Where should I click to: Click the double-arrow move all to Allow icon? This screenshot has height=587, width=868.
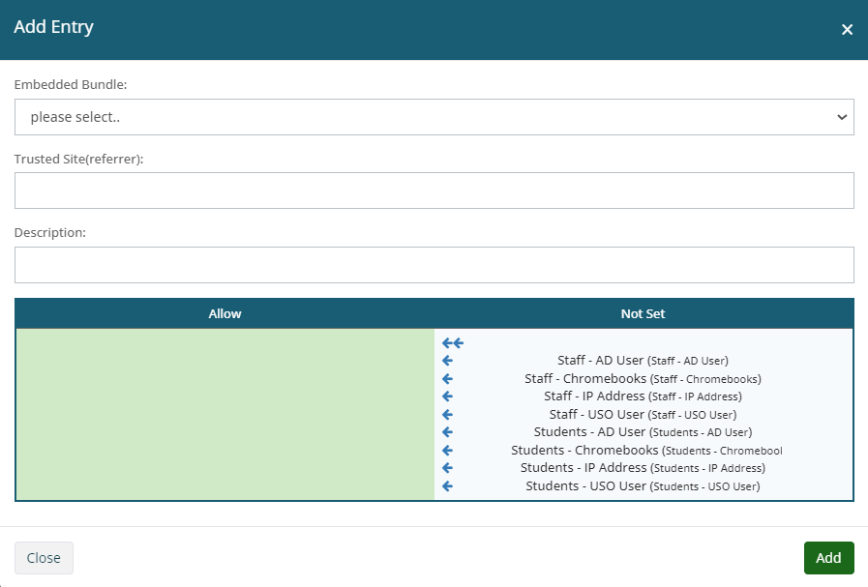(452, 343)
